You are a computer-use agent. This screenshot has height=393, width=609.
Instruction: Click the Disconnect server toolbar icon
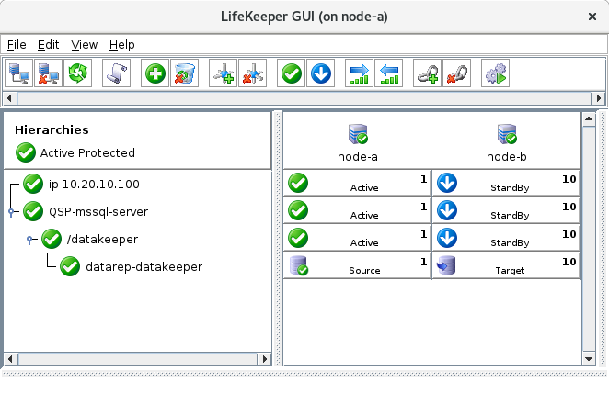(48, 73)
